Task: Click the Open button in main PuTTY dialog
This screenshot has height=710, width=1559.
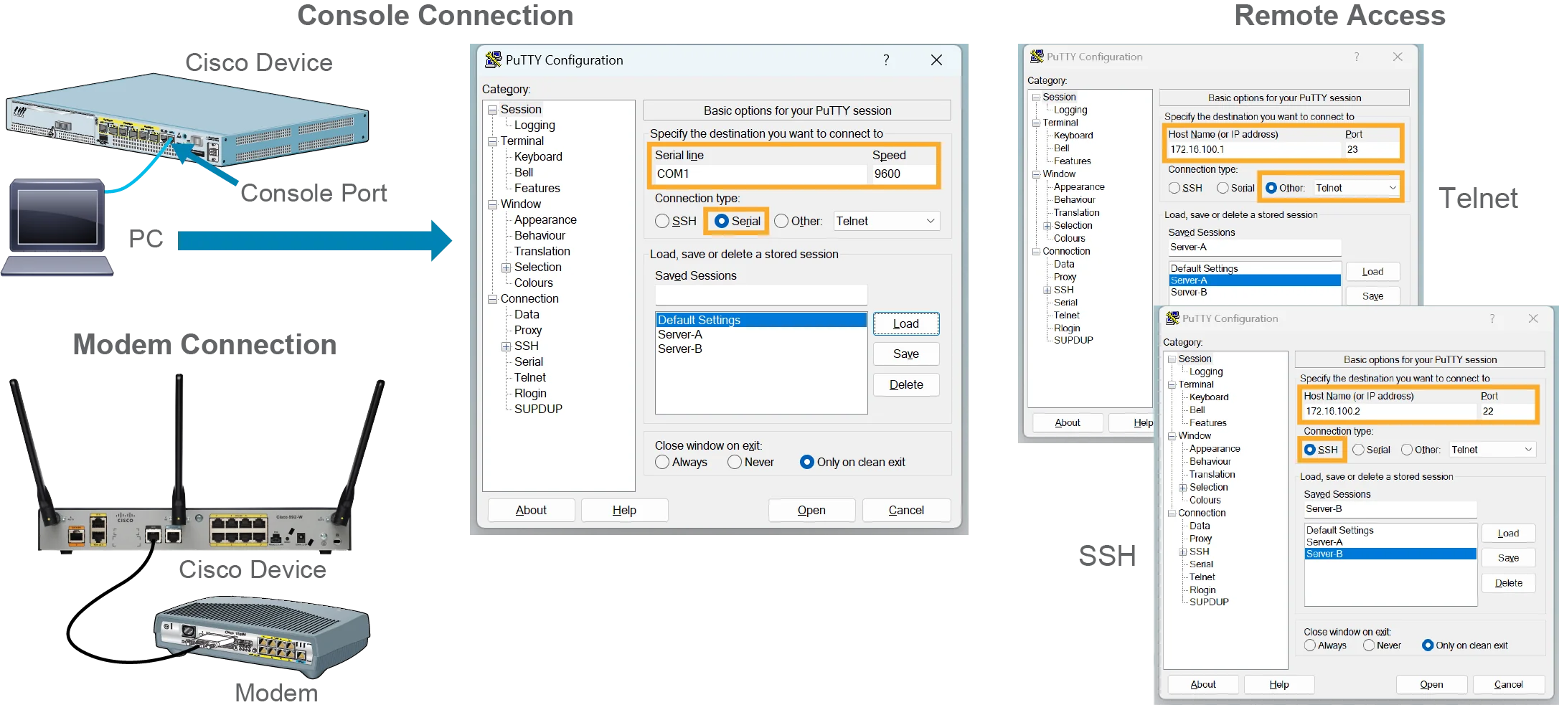Action: tap(811, 510)
